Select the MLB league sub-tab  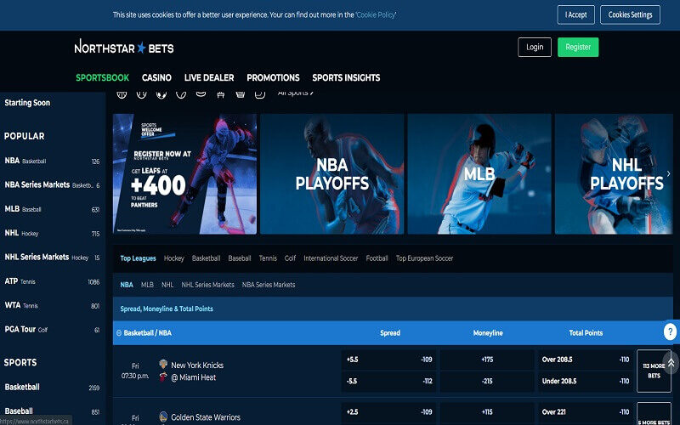pyautogui.click(x=147, y=285)
